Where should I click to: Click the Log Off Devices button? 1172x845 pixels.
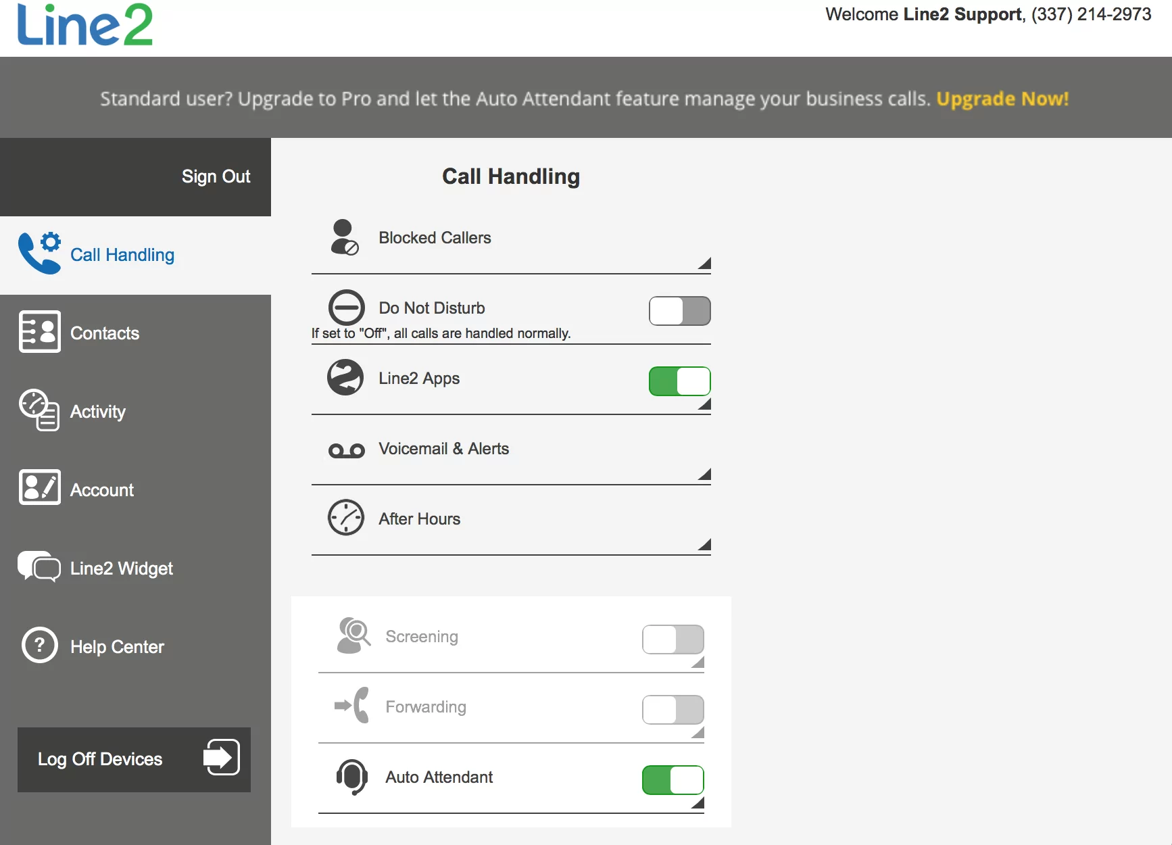click(134, 759)
